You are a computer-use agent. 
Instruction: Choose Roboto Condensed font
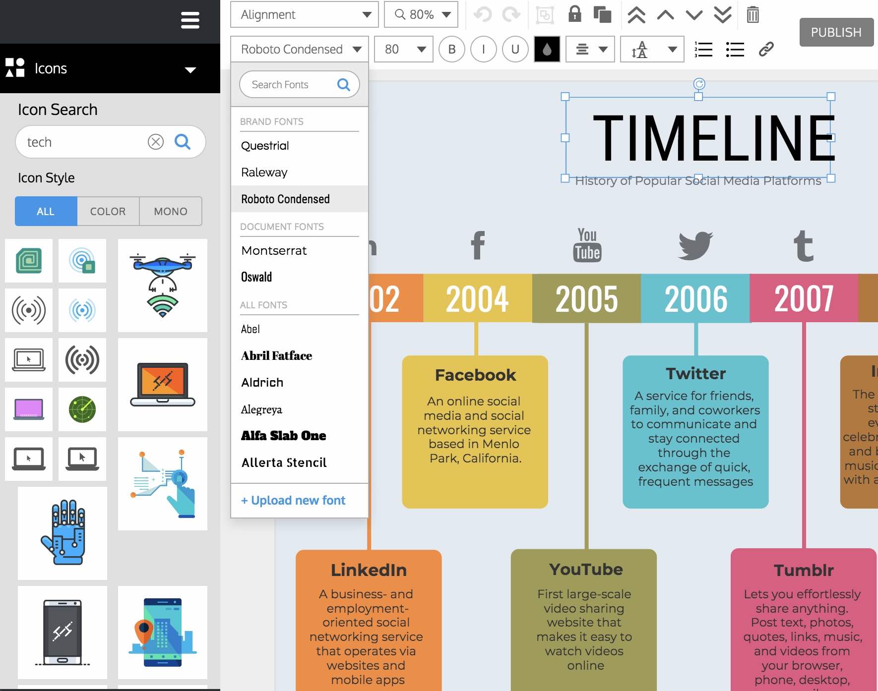coord(300,199)
